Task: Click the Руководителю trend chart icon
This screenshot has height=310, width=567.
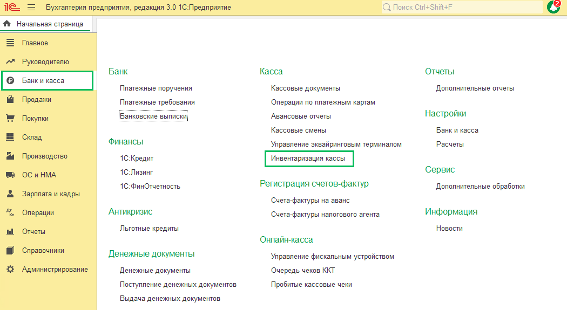Action: click(x=10, y=61)
